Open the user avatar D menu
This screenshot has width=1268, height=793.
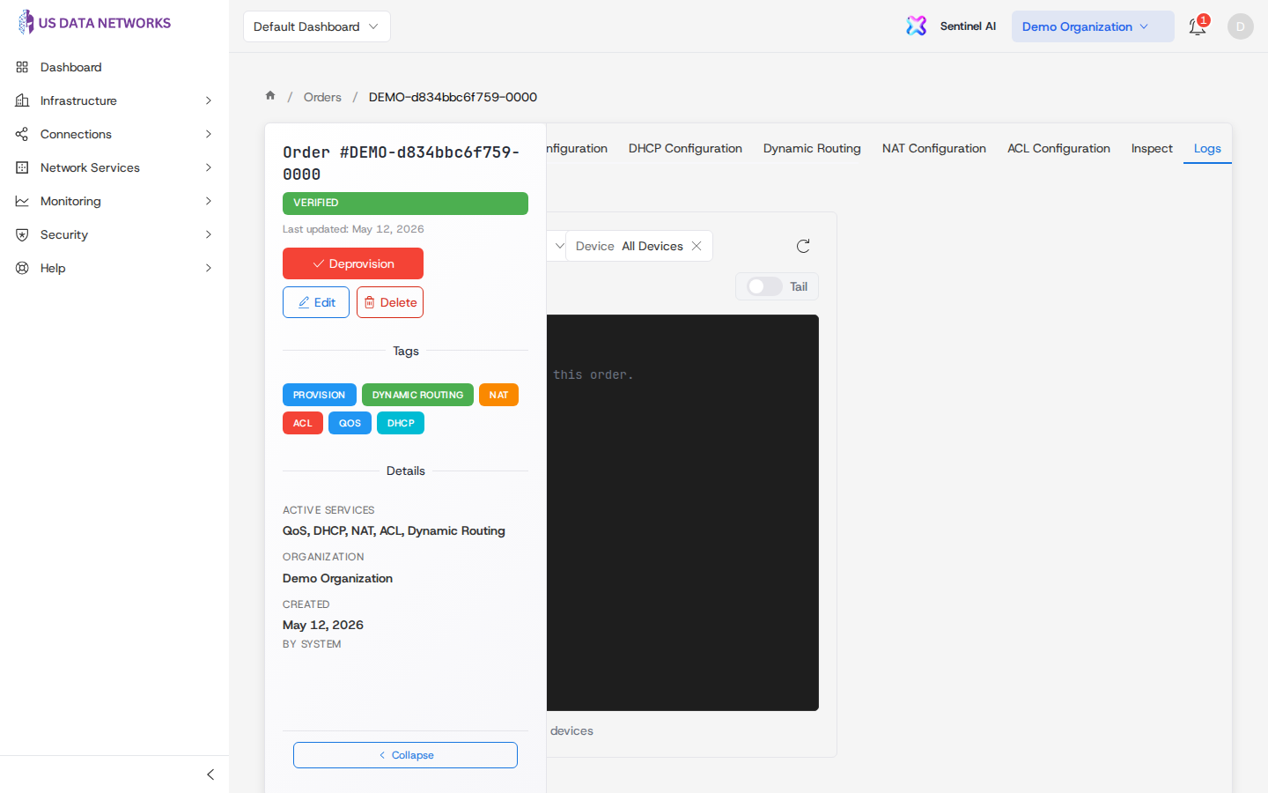(1240, 26)
